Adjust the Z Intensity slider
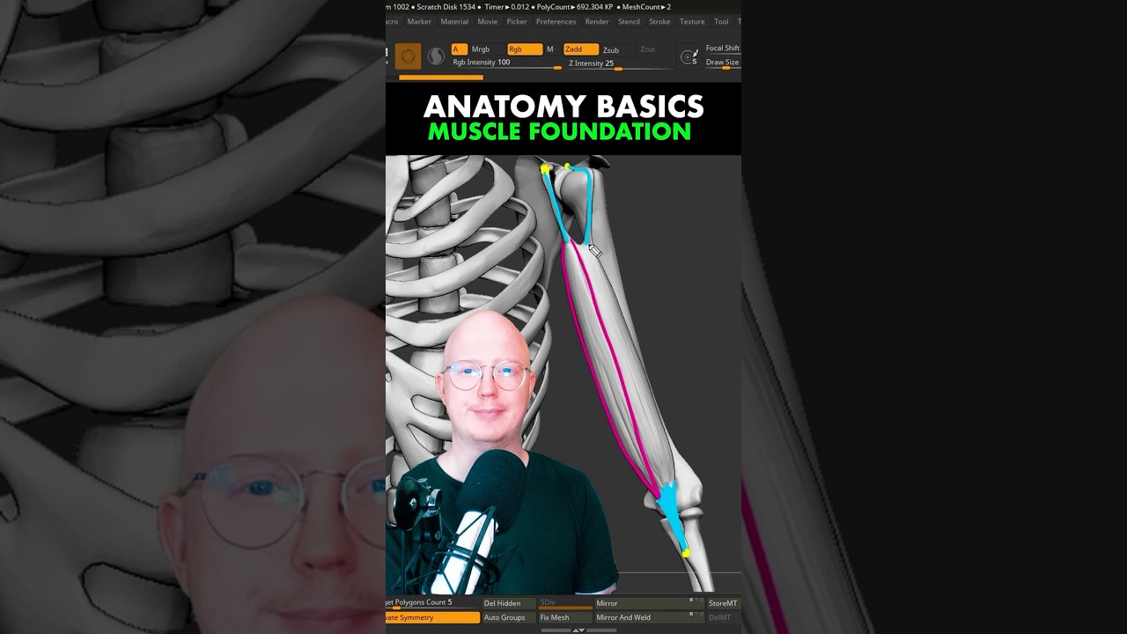Viewport: 1127px width, 634px height. click(x=618, y=64)
